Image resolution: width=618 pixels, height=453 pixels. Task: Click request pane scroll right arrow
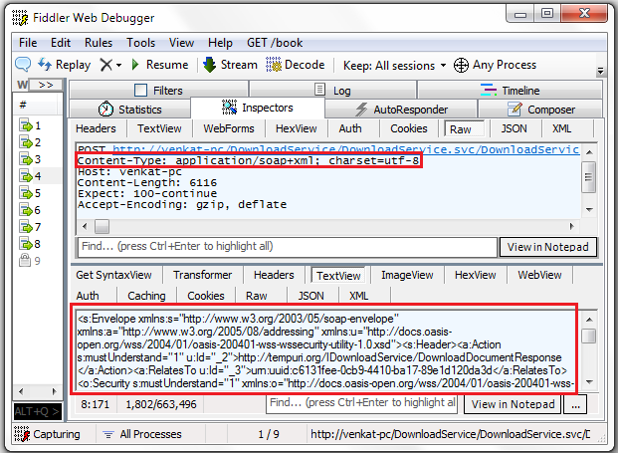point(572,226)
